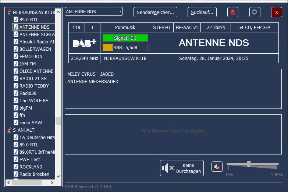
Task: Click the note icon beside Absolut Radio
Action: (x=16, y=42)
